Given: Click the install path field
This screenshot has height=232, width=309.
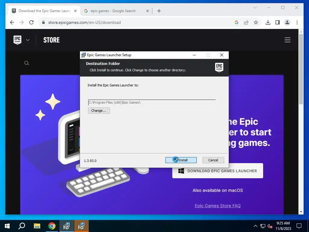Looking at the screenshot, I should pyautogui.click(x=152, y=103).
